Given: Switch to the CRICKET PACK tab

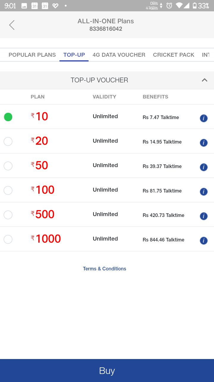Looking at the screenshot, I should 174,55.
